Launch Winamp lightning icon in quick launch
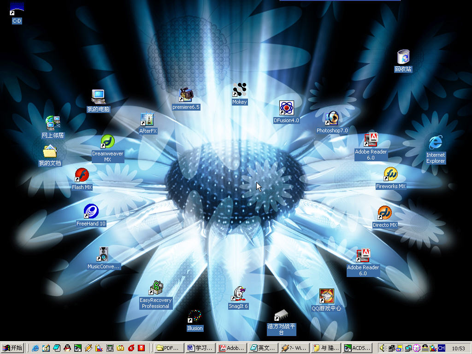This screenshot has height=354, width=472. [x=88, y=348]
